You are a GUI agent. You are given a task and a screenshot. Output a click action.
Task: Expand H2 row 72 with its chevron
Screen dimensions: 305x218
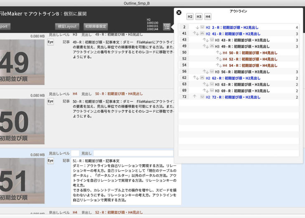(202, 96)
